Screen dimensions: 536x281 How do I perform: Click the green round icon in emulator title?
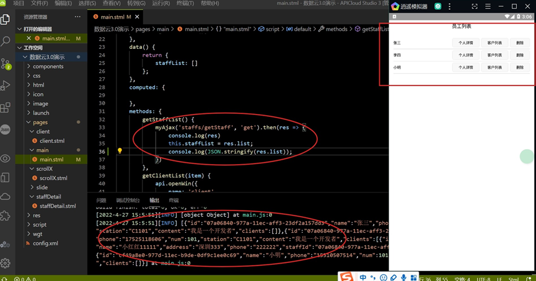pos(437,6)
